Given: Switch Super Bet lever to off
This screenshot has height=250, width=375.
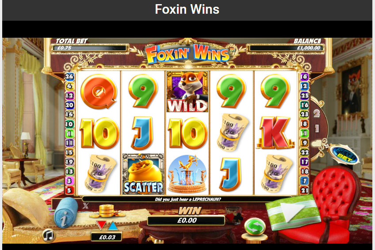Looking at the screenshot, I should (x=317, y=143).
